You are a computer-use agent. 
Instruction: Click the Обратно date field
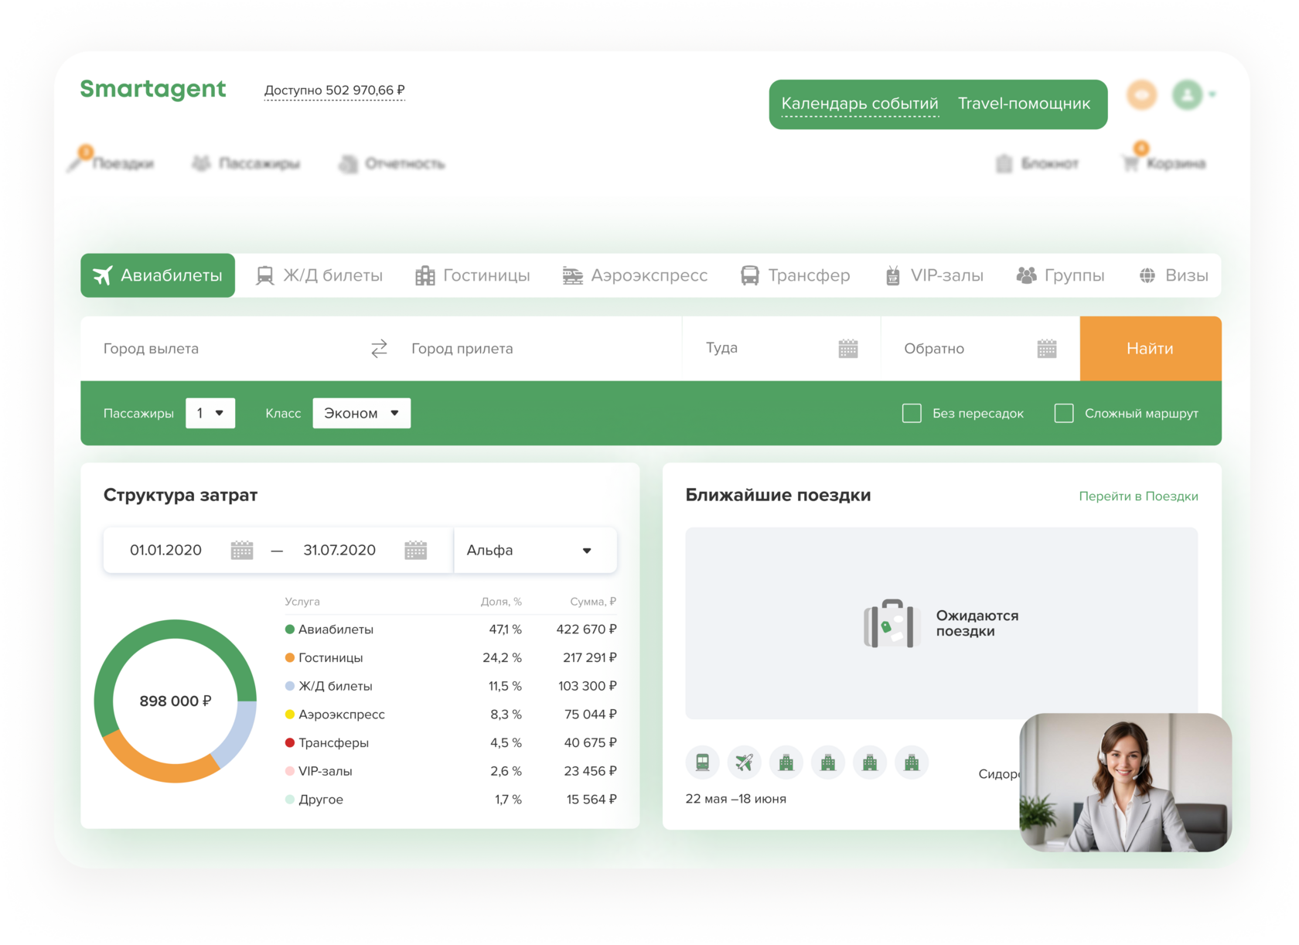coord(980,349)
